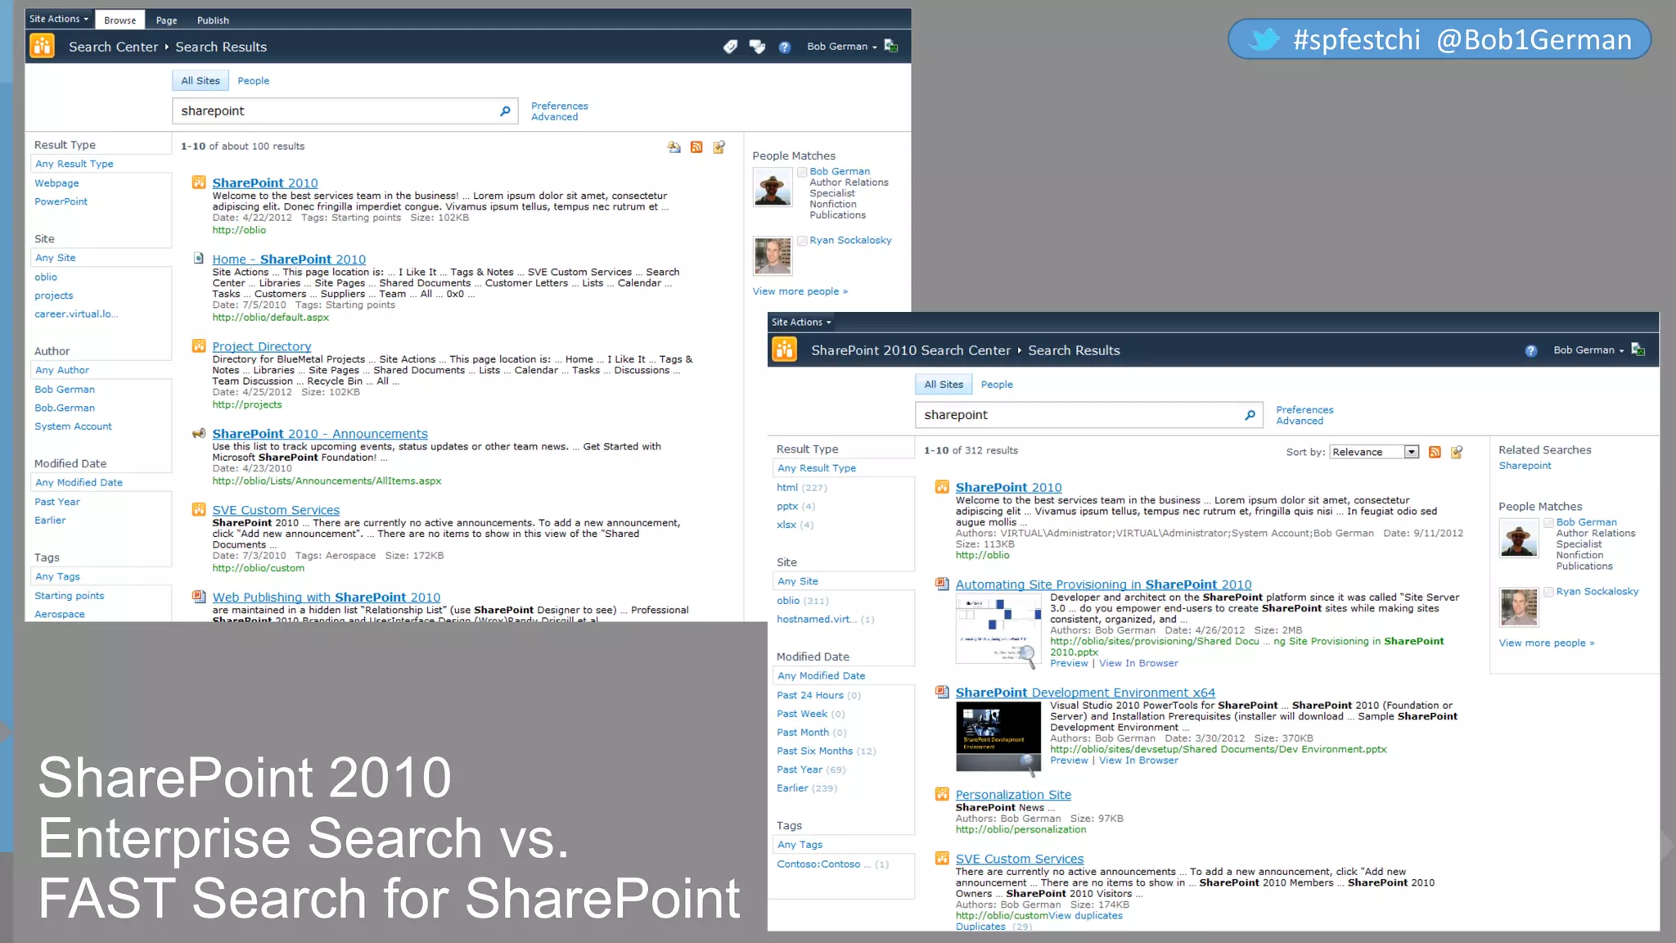Click user status icon right of Bob German, Search Center window
Viewport: 1676px width, 943px height.
pos(891,47)
